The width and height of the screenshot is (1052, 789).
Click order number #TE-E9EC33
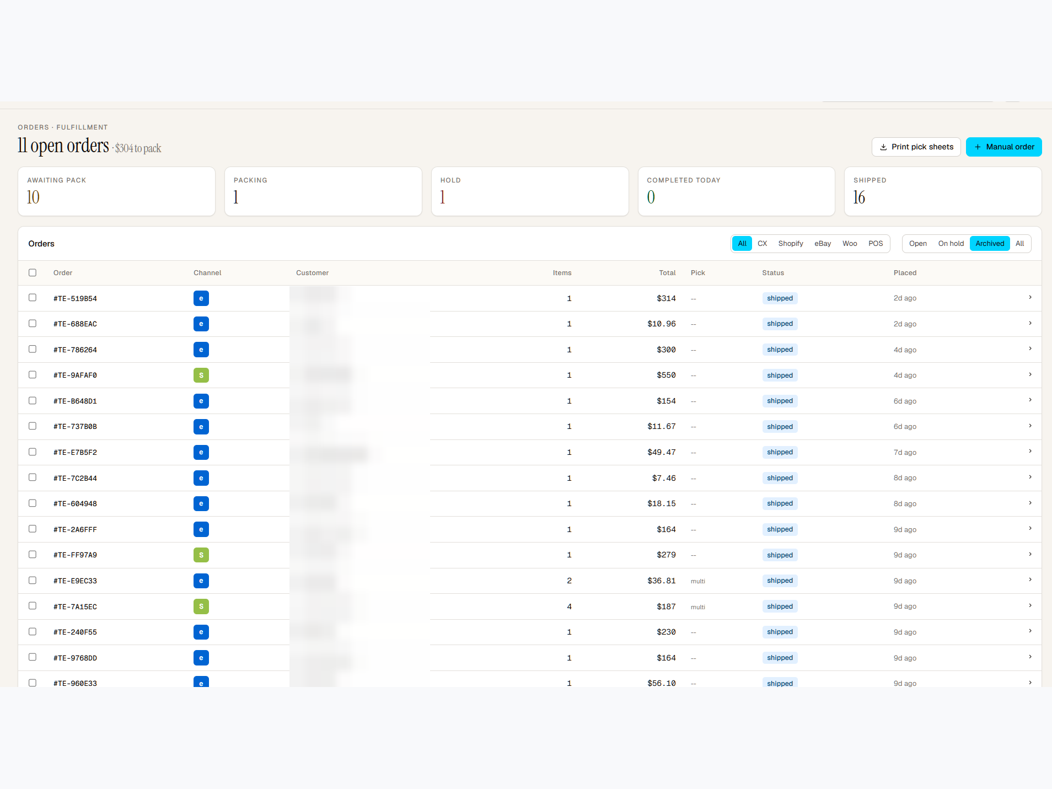coord(75,581)
